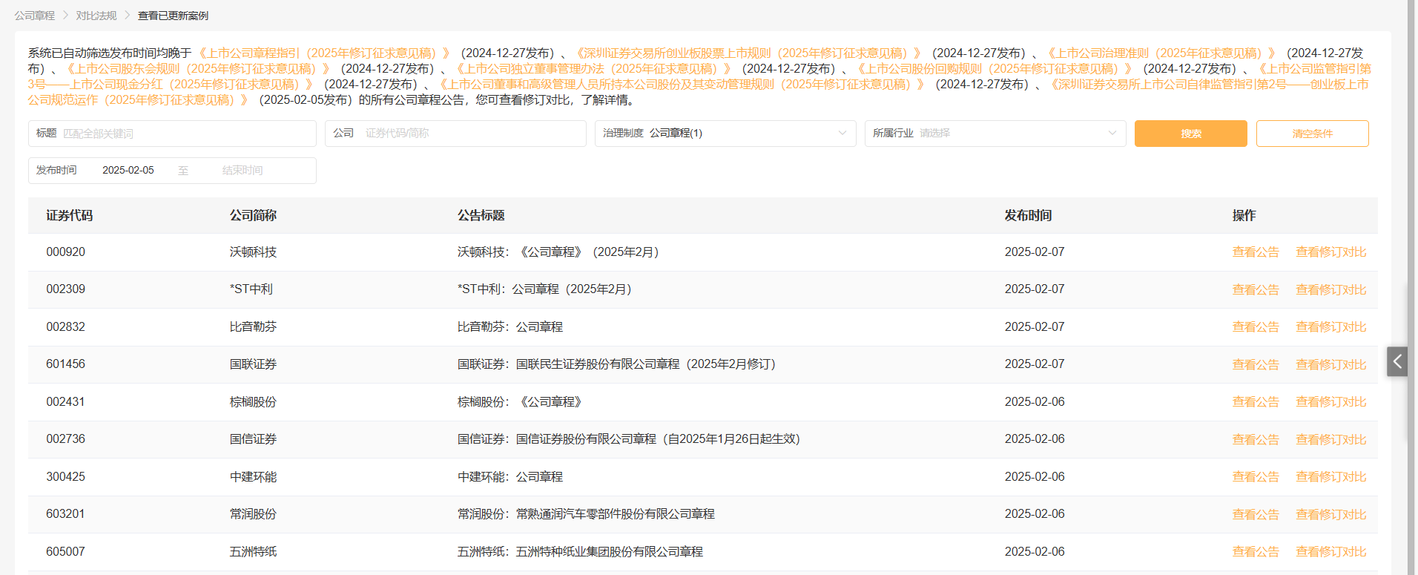
Task: Go to 公司章程 breadcrumb
Action: (x=35, y=16)
